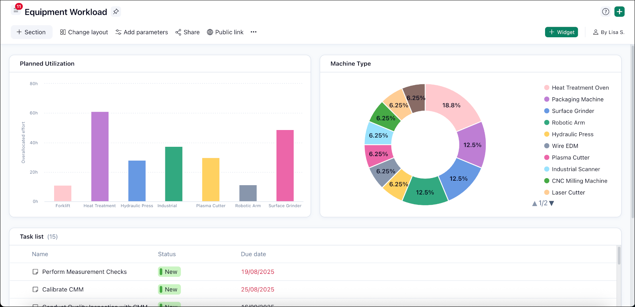Go to next legend page arrow
This screenshot has width=635, height=307.
click(x=552, y=203)
